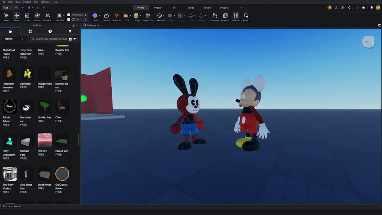Expand the Material dropdown arrow

(x=164, y=16)
